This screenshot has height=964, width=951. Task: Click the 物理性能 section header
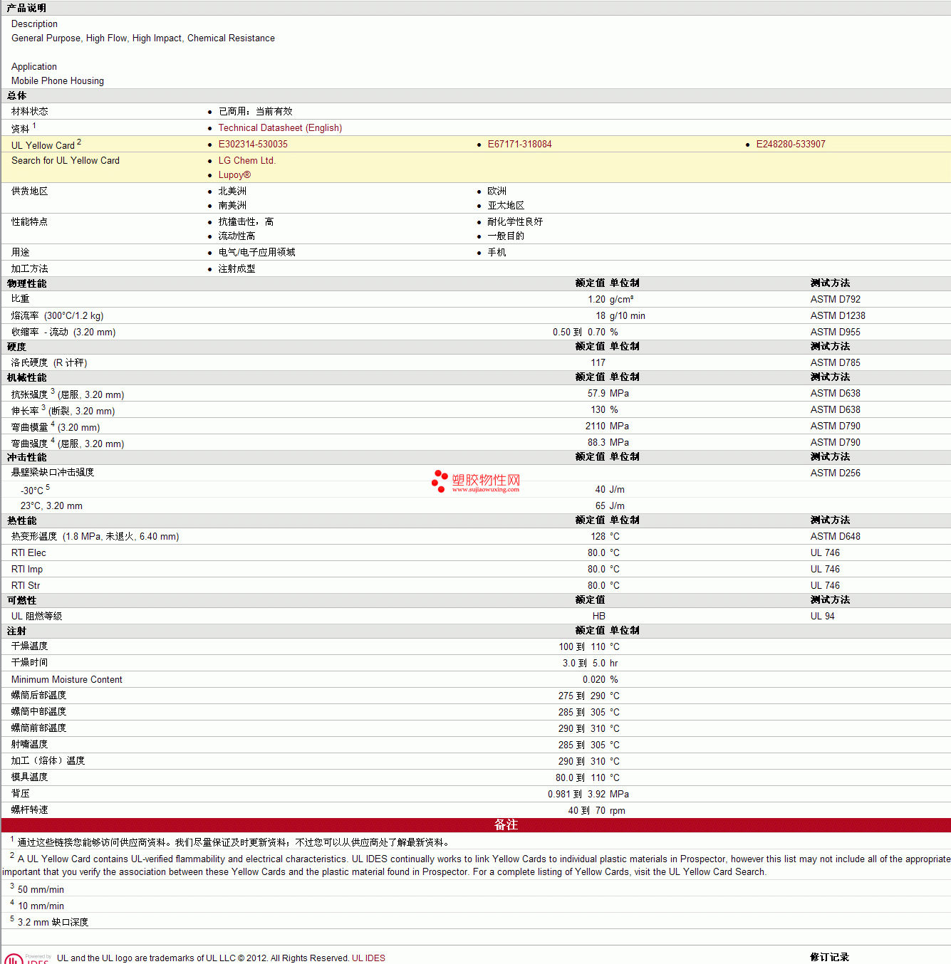[x=26, y=284]
